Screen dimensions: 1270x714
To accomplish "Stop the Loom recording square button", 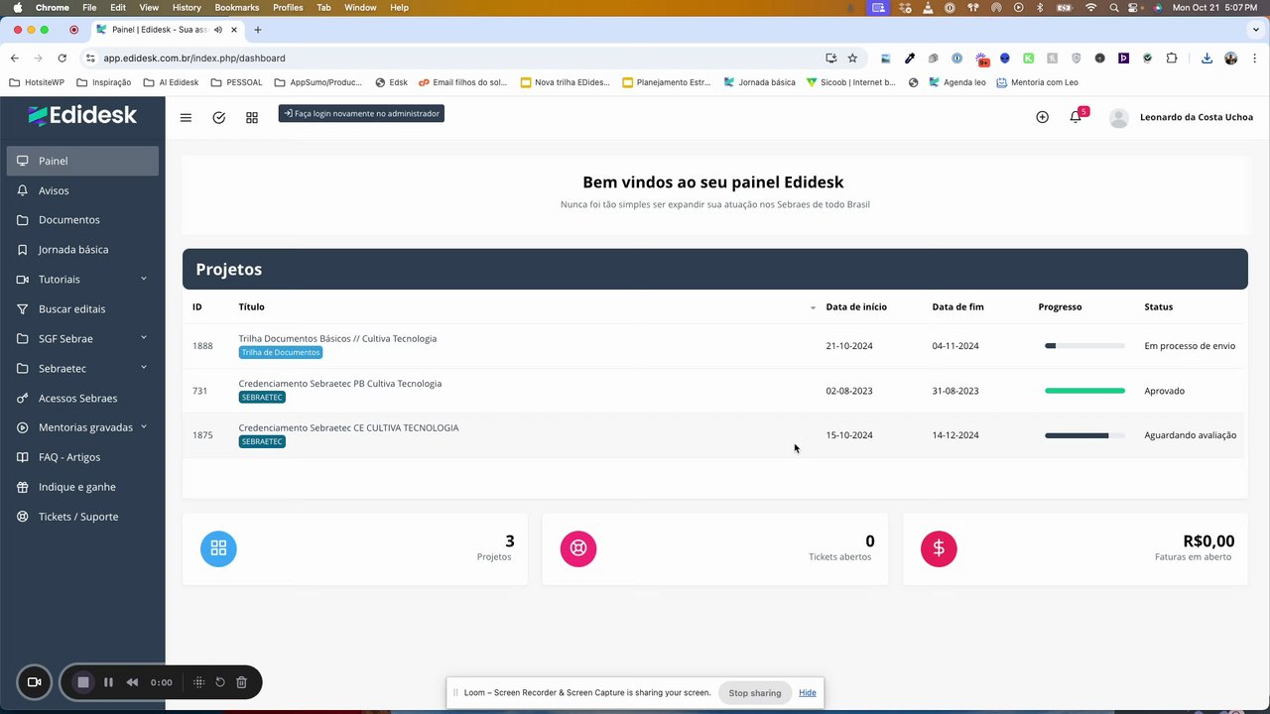I will tap(83, 682).
